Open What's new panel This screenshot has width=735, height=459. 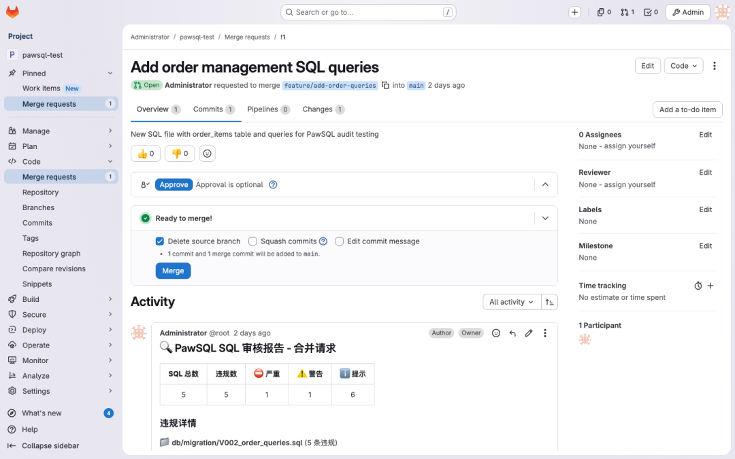(x=61, y=413)
